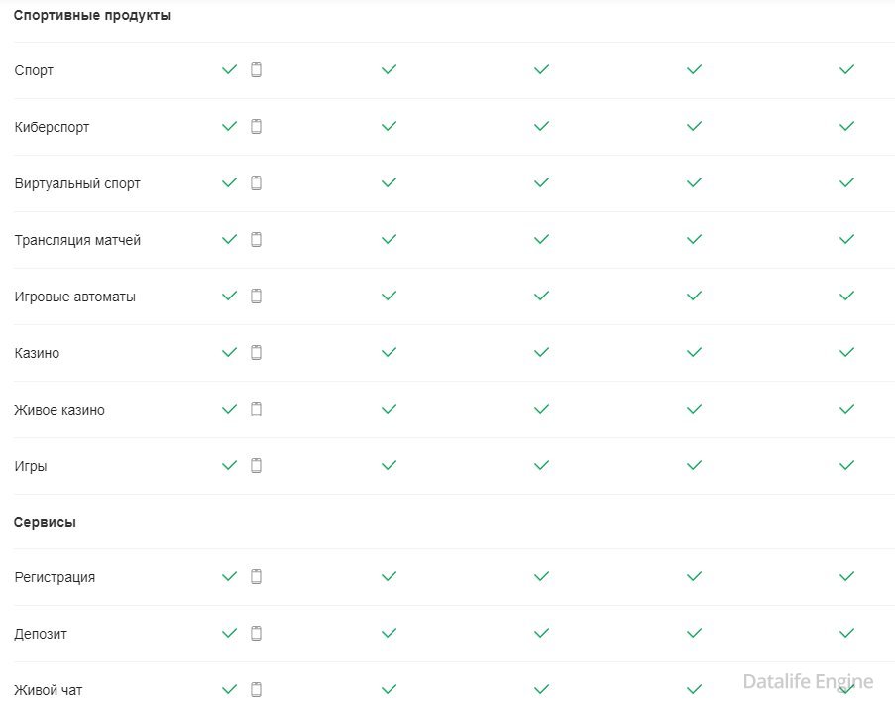Click mobile phone icon in Живой чат row
Image resolution: width=895 pixels, height=713 pixels.
click(x=256, y=690)
